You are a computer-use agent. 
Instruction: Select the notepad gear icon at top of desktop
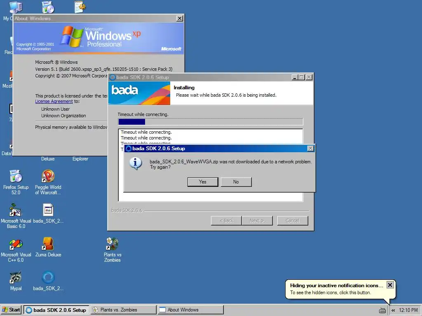pyautogui.click(x=80, y=7)
